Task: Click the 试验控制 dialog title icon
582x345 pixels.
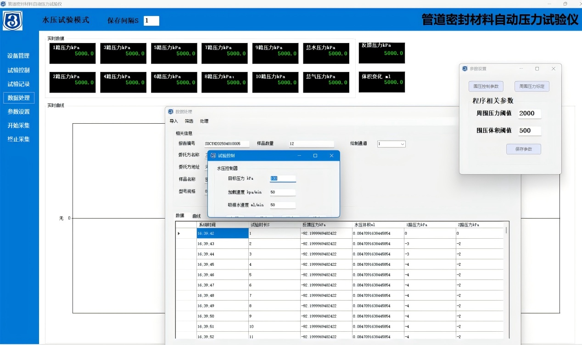Action: (x=213, y=156)
